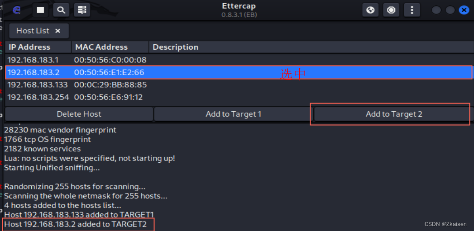The image size is (474, 231).
Task: Click log line '2182 known services'
Action: pyautogui.click(x=42, y=149)
